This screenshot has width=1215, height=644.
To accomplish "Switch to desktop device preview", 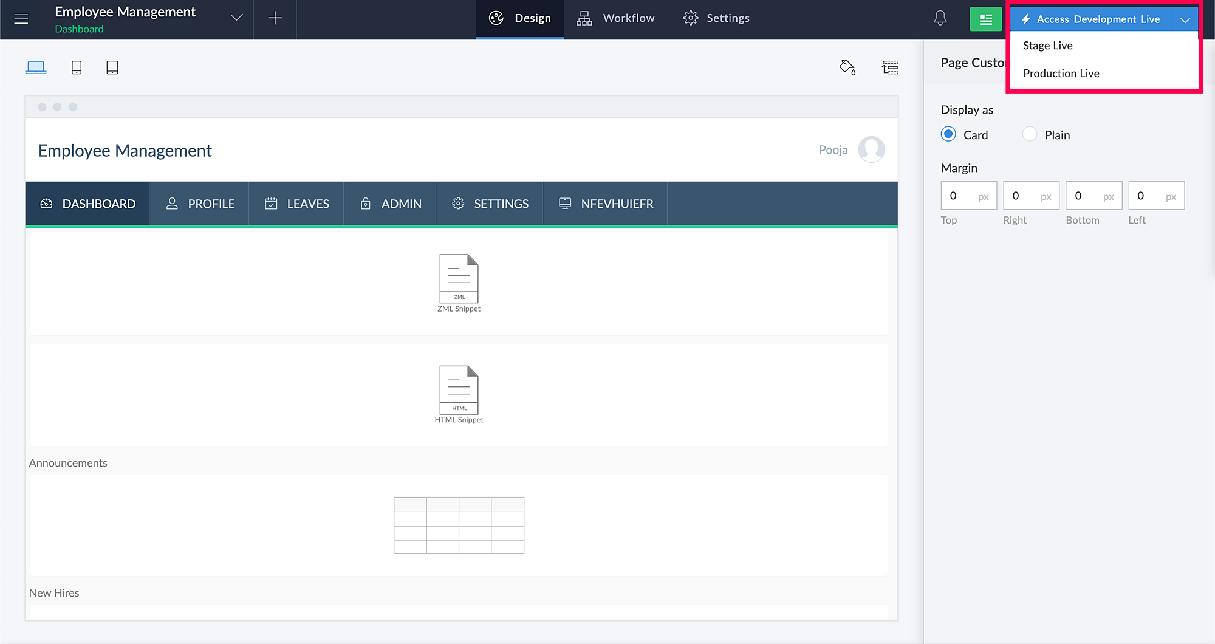I will click(36, 67).
